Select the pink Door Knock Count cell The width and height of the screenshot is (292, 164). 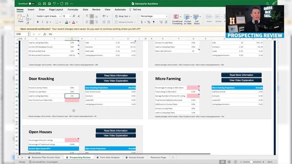[x=72, y=100]
